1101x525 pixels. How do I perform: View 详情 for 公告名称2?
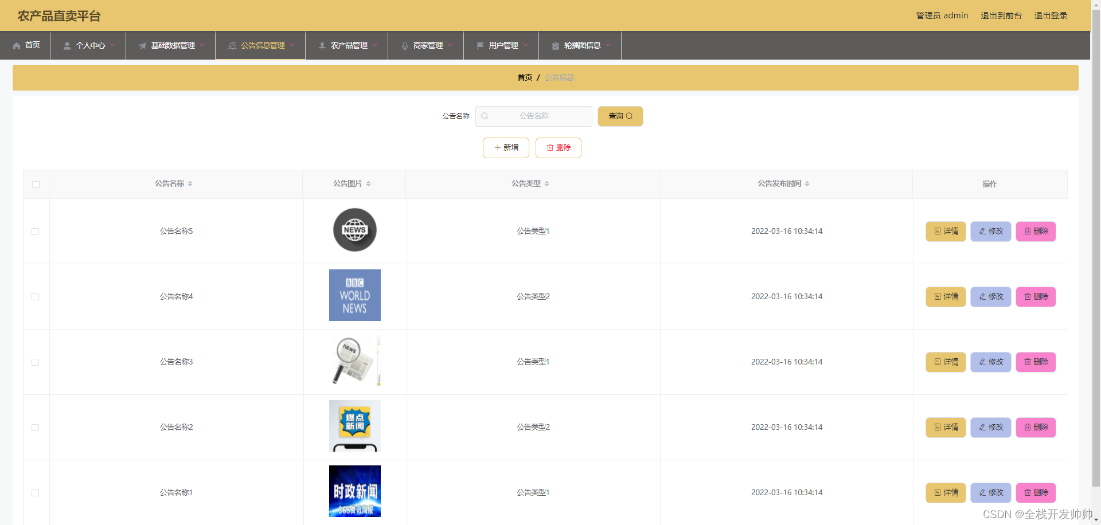(946, 428)
